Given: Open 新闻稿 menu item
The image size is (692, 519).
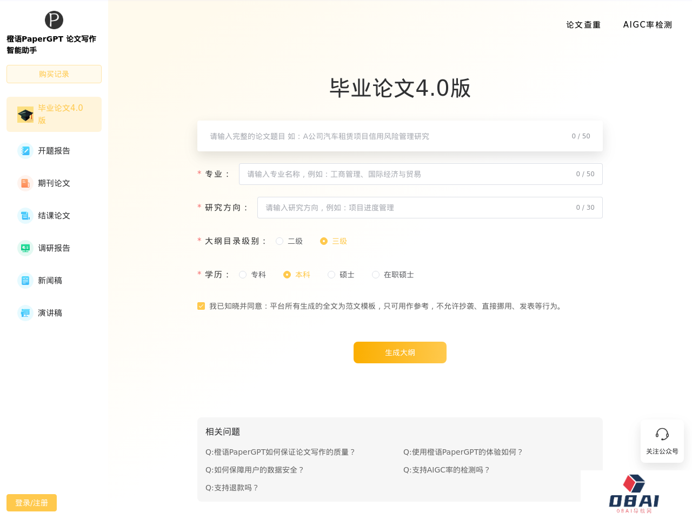Looking at the screenshot, I should click(x=54, y=281).
